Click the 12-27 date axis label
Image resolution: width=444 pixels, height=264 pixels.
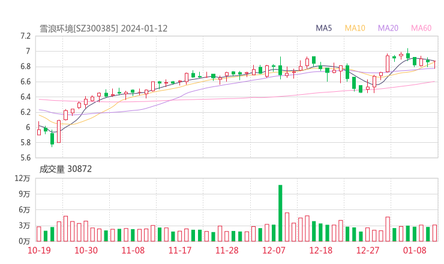[368, 250]
